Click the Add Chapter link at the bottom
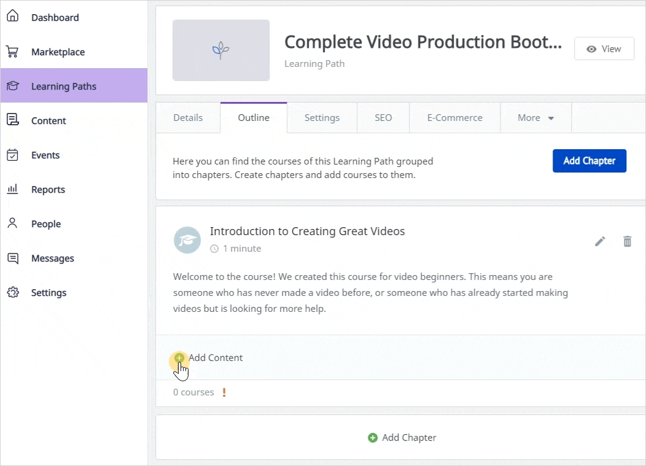Screen dimensions: 646x466 click(x=402, y=438)
